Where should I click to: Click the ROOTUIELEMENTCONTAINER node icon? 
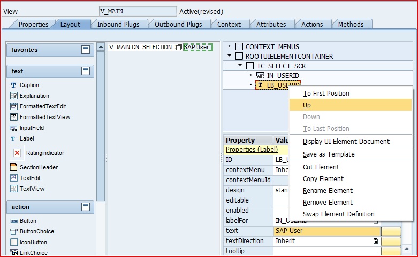click(239, 56)
